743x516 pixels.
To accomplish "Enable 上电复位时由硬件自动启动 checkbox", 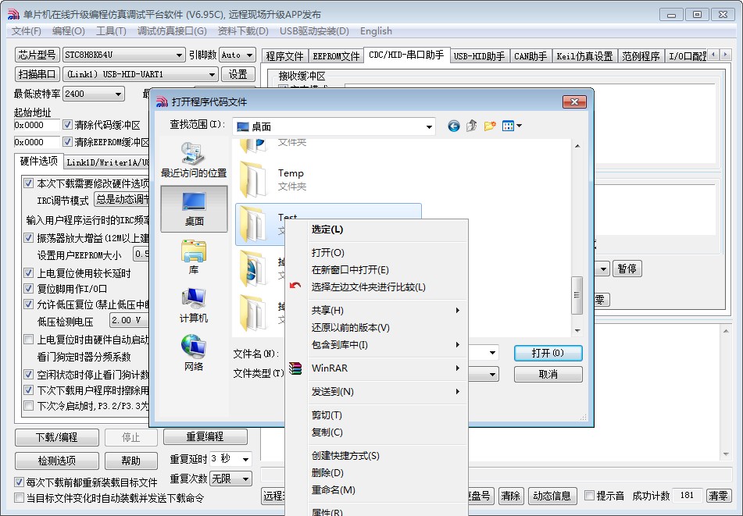I will (28, 340).
